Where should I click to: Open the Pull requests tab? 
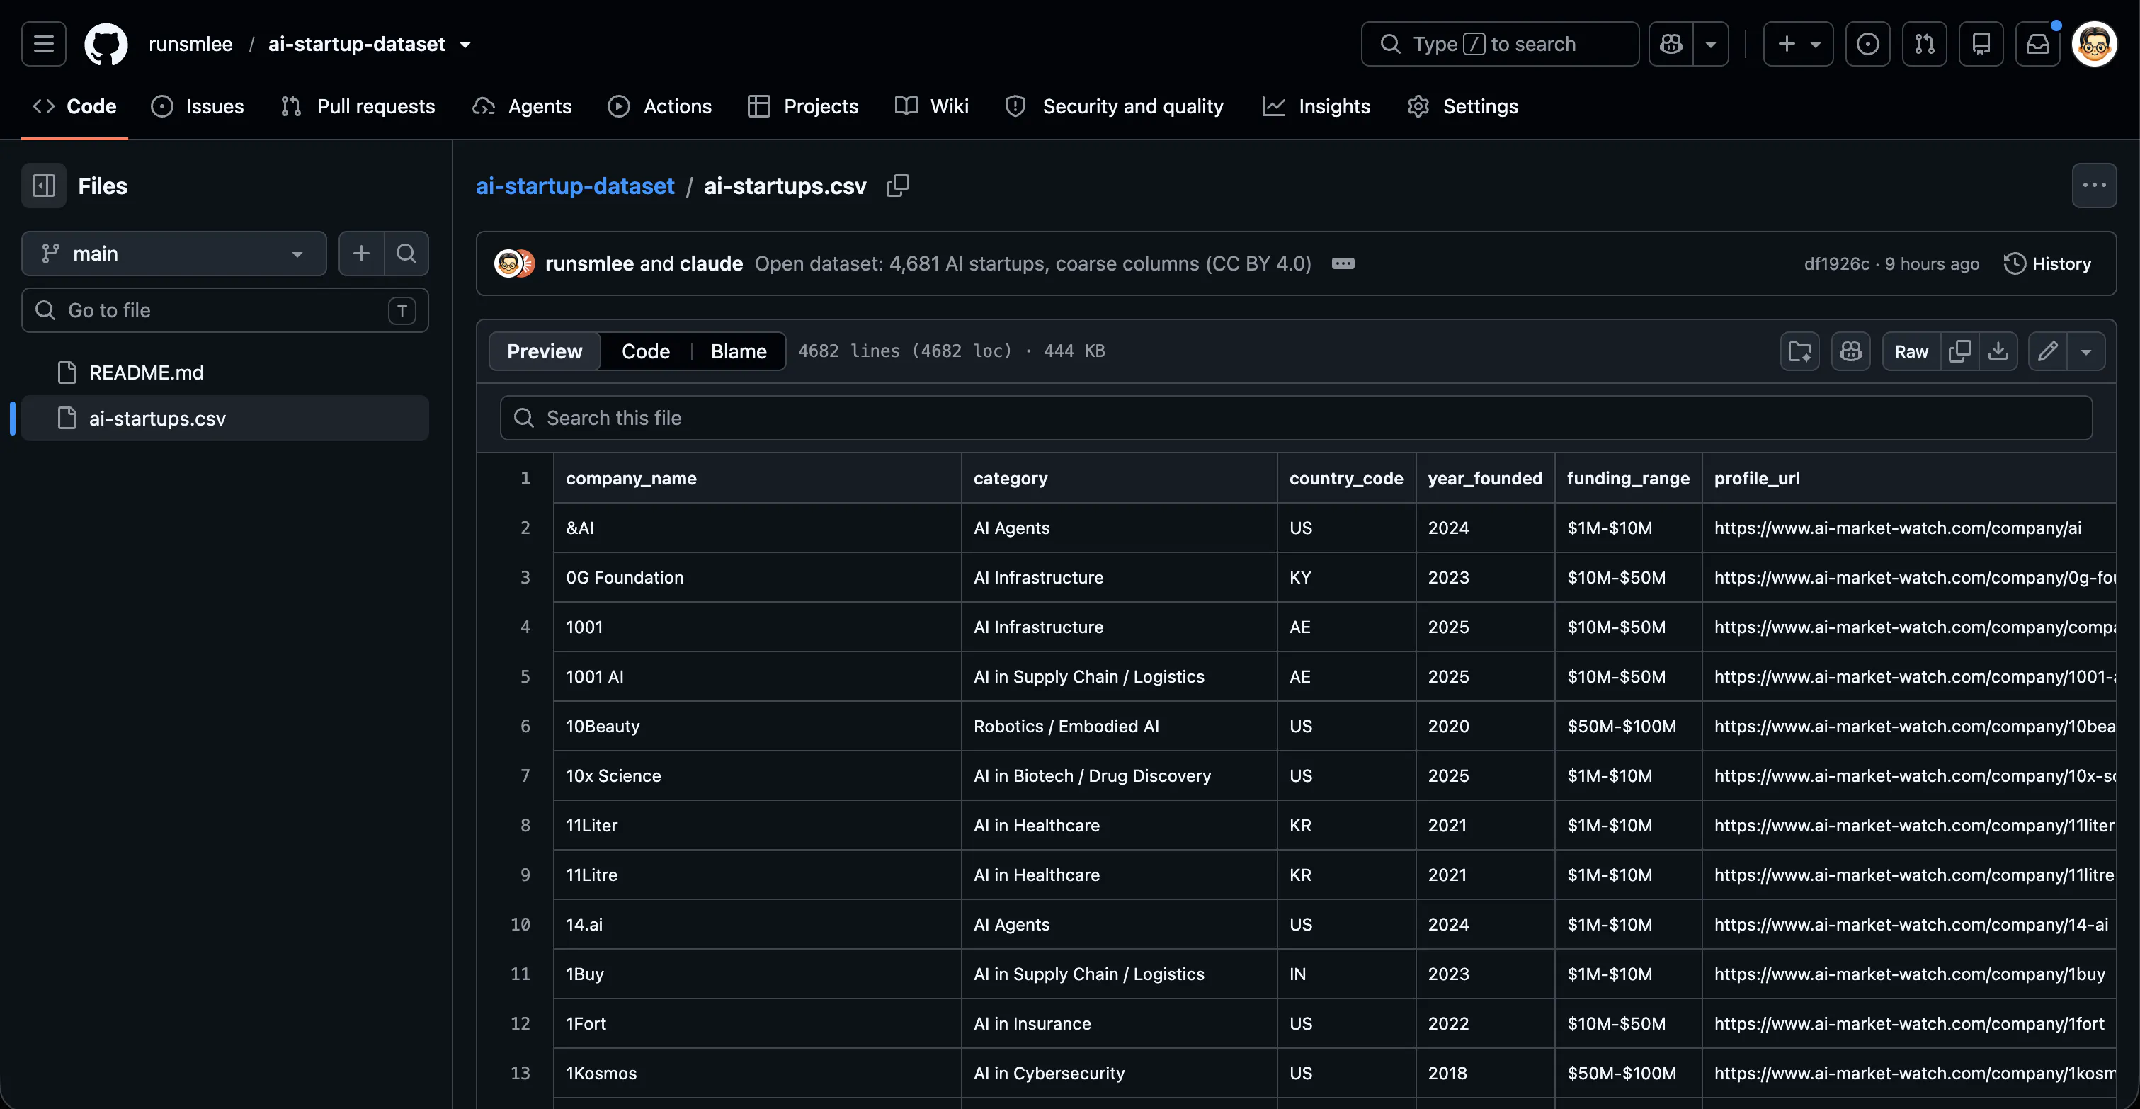358,106
